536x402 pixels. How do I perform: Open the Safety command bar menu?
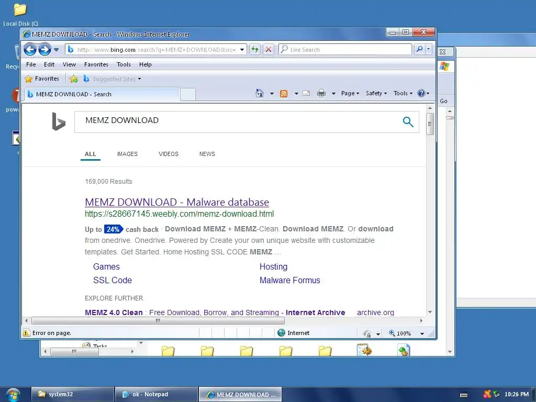[x=376, y=93]
